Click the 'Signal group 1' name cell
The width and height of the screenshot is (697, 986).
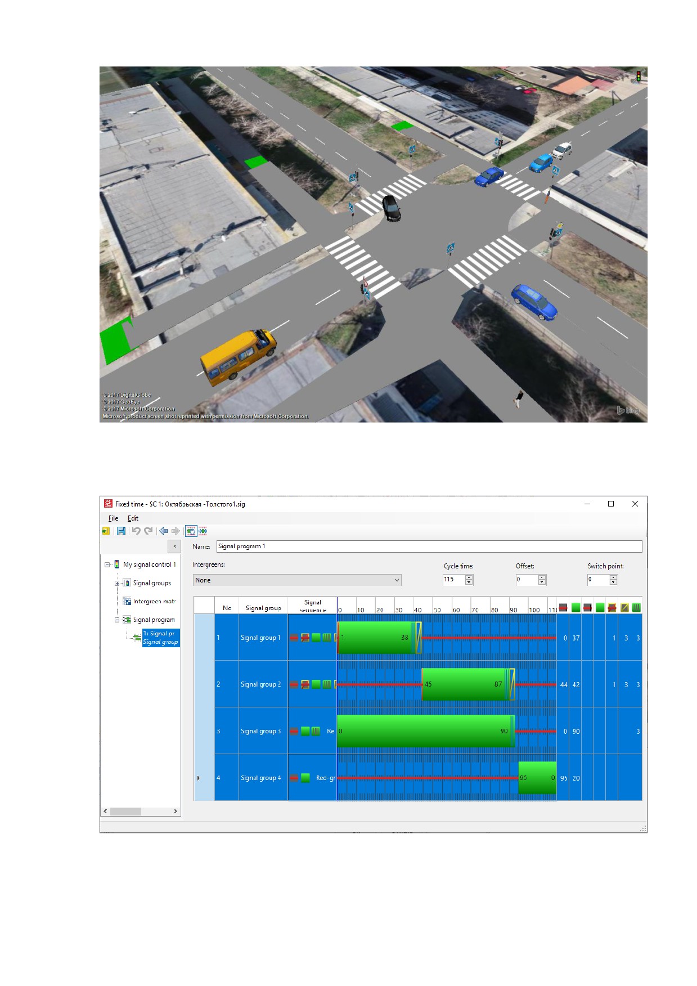point(263,638)
